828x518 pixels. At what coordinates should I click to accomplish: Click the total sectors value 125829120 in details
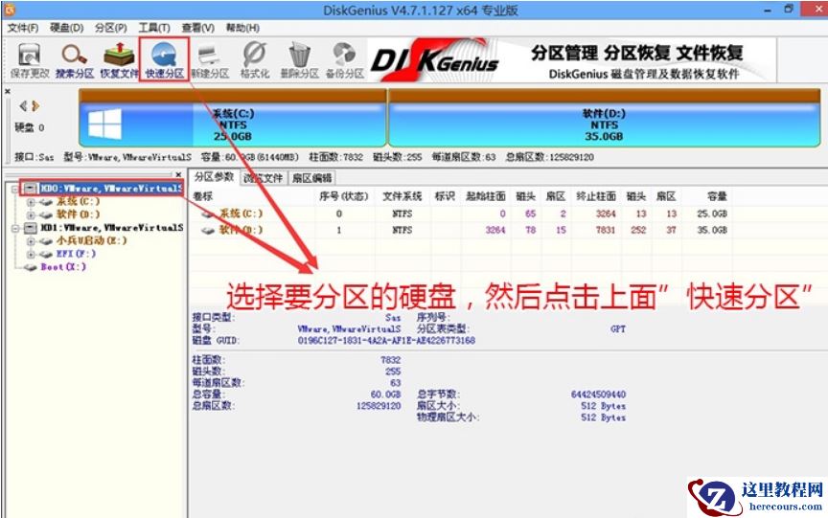[x=379, y=406]
